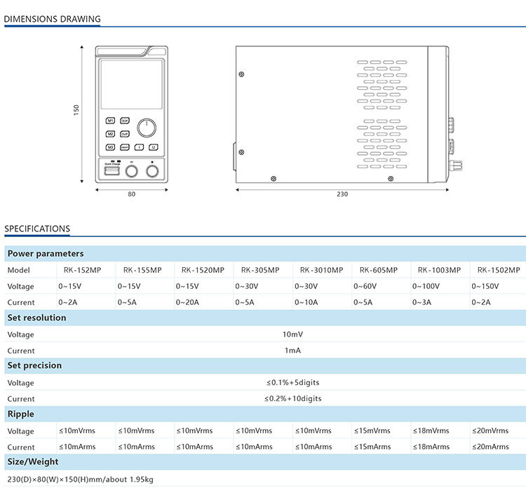Image resolution: width=526 pixels, height=500 pixels.
Task: Click the Quick Charge USB port drawing
Action: coord(112,171)
